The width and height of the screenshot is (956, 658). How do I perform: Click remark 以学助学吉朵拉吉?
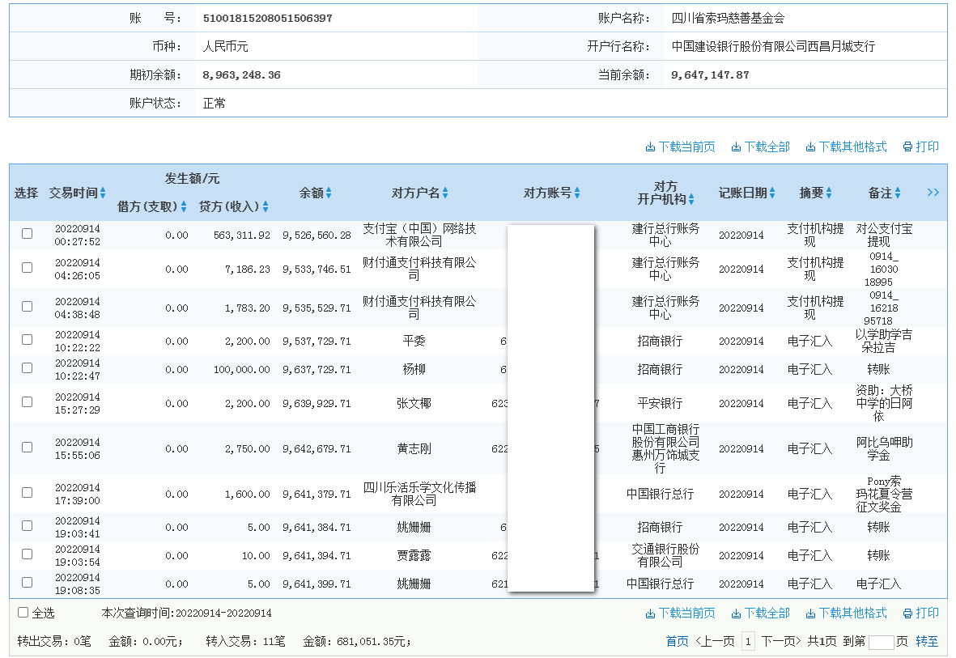tap(883, 341)
